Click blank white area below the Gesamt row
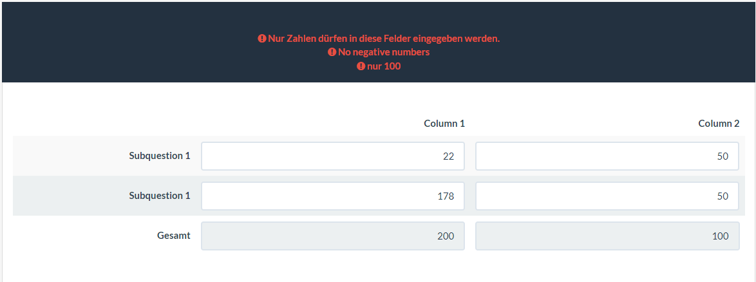The image size is (756, 282). 378,268
